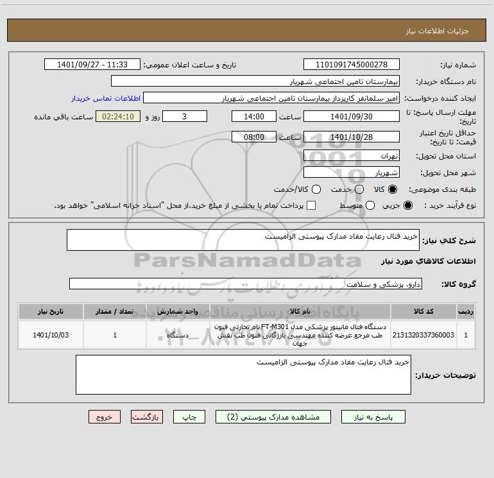Click the delivery city field شهریار
The image size is (494, 478).
click(352, 173)
